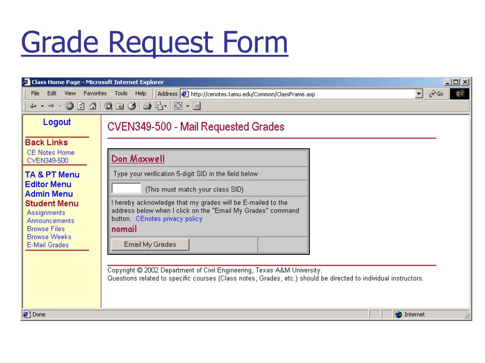
Task: Open the Editor Menu link
Action: pyautogui.click(x=48, y=184)
